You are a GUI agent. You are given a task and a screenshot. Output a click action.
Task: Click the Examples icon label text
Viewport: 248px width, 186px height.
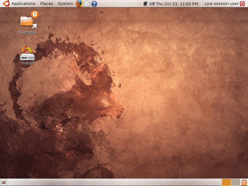(x=28, y=32)
